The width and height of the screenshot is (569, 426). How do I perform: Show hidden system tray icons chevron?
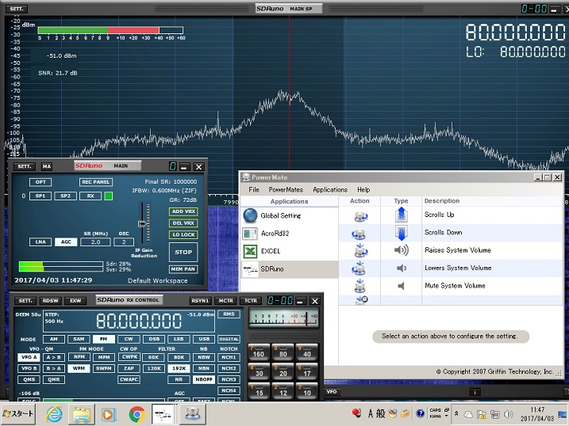[x=456, y=413]
